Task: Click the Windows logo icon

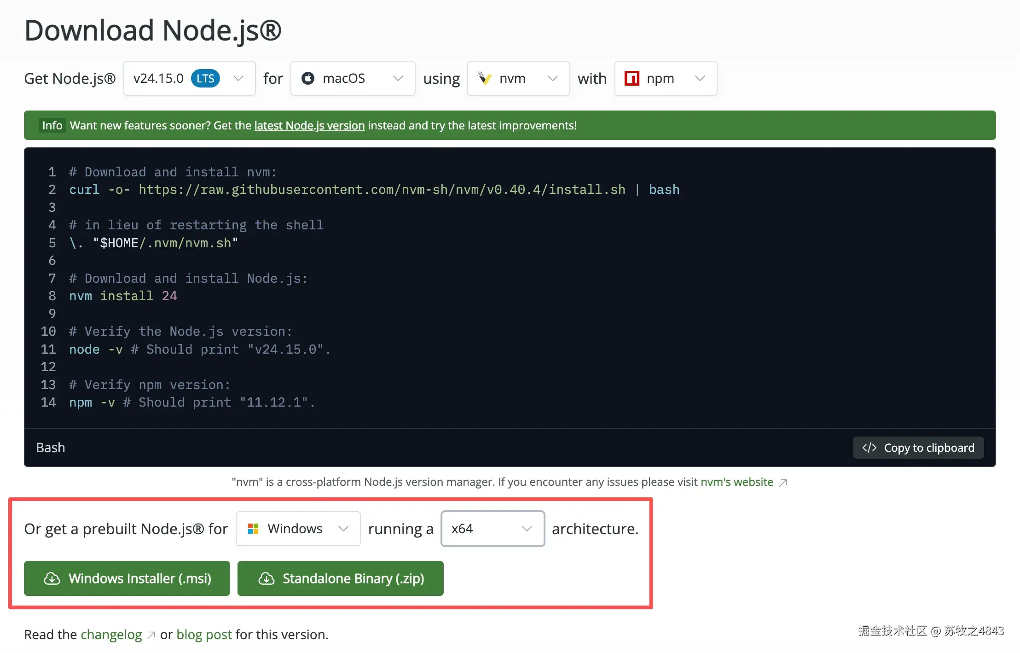Action: 253,529
